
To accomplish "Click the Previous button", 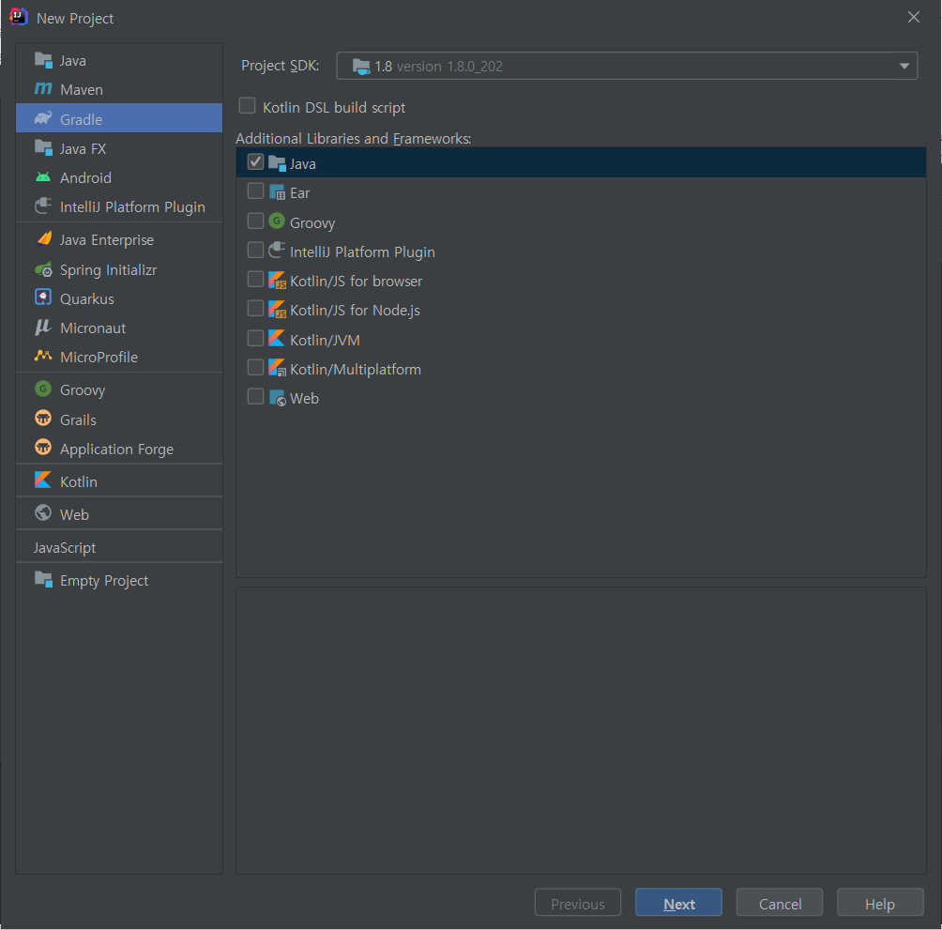I will pyautogui.click(x=578, y=903).
